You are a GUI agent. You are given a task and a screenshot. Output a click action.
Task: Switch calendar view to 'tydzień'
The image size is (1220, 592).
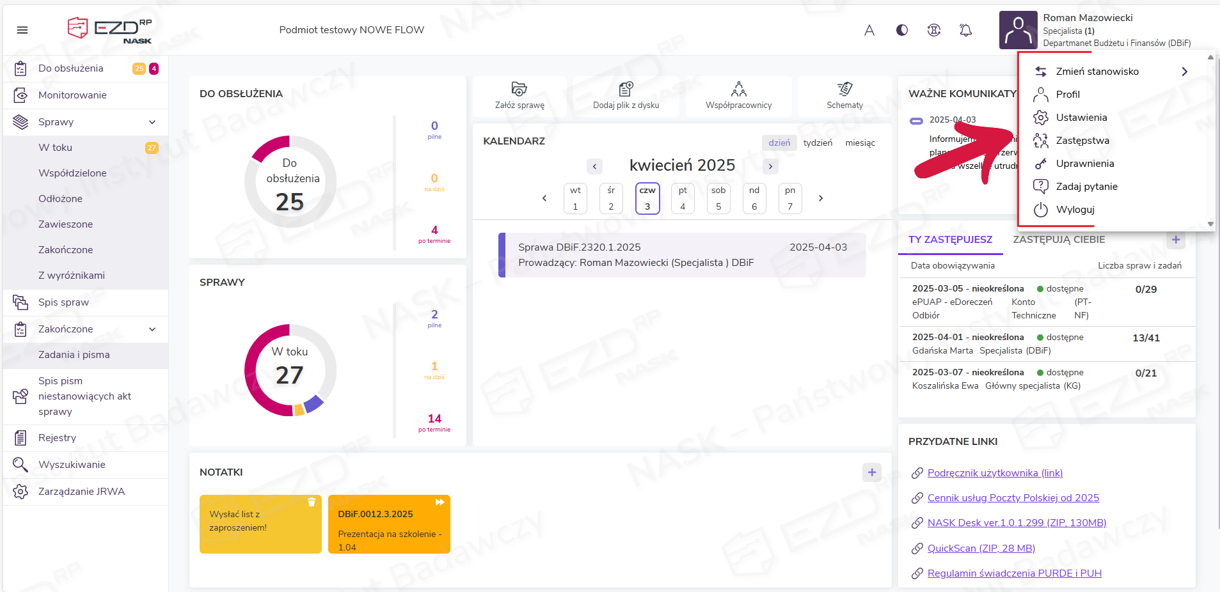[818, 143]
